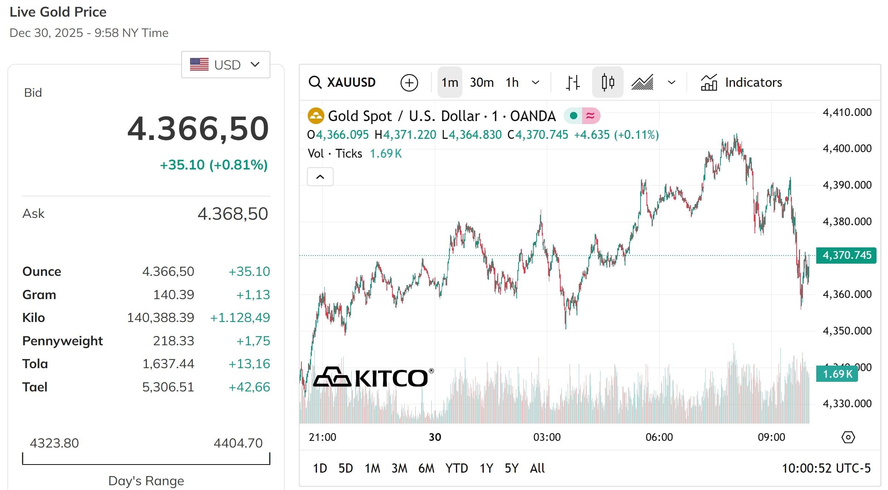This screenshot has height=490, width=888.
Task: Open the Indicators panel
Action: (741, 82)
